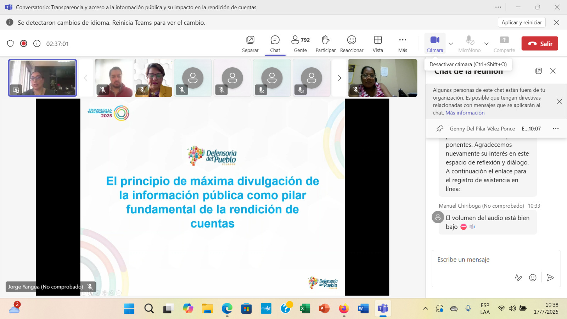Open the Más información link

(x=465, y=113)
